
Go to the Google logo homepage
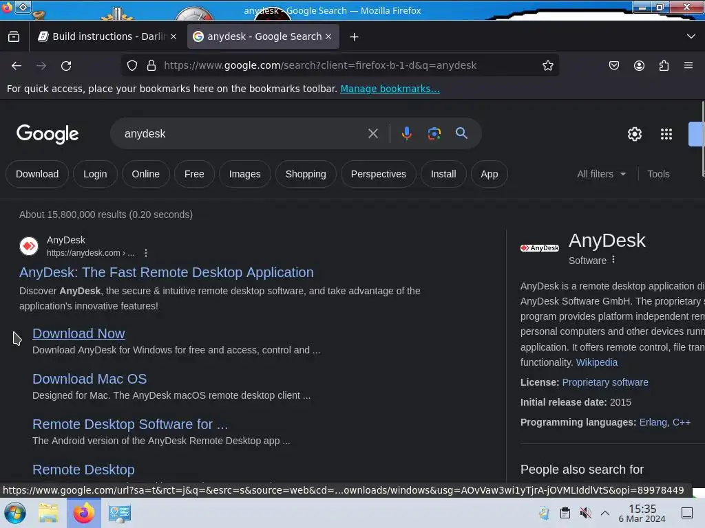(48, 134)
